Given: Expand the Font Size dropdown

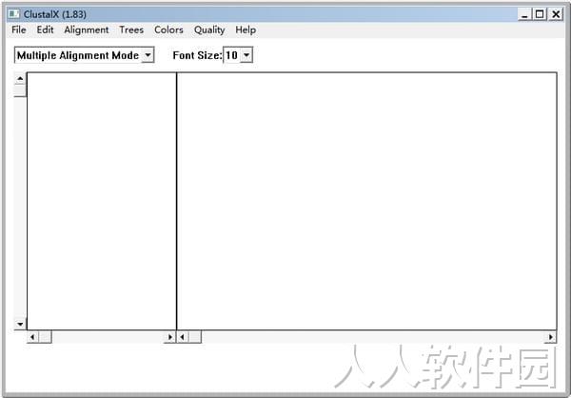Looking at the screenshot, I should (246, 55).
